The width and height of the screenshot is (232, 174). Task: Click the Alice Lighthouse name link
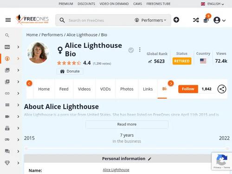pos(116,170)
